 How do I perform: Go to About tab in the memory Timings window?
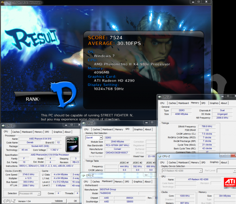224,103
